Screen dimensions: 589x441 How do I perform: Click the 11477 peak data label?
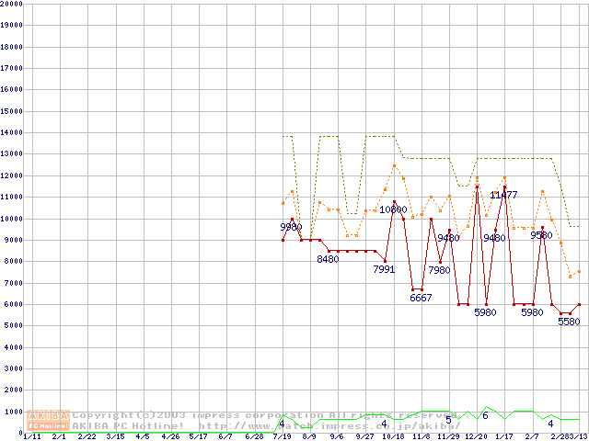pos(503,195)
